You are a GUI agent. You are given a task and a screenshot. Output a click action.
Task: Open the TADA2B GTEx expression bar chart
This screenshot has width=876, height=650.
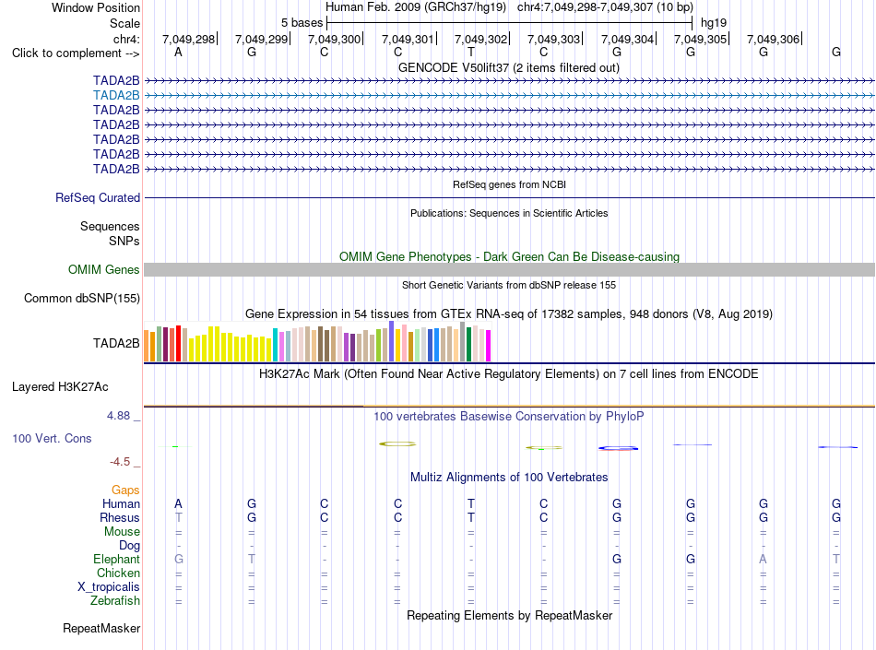317,342
